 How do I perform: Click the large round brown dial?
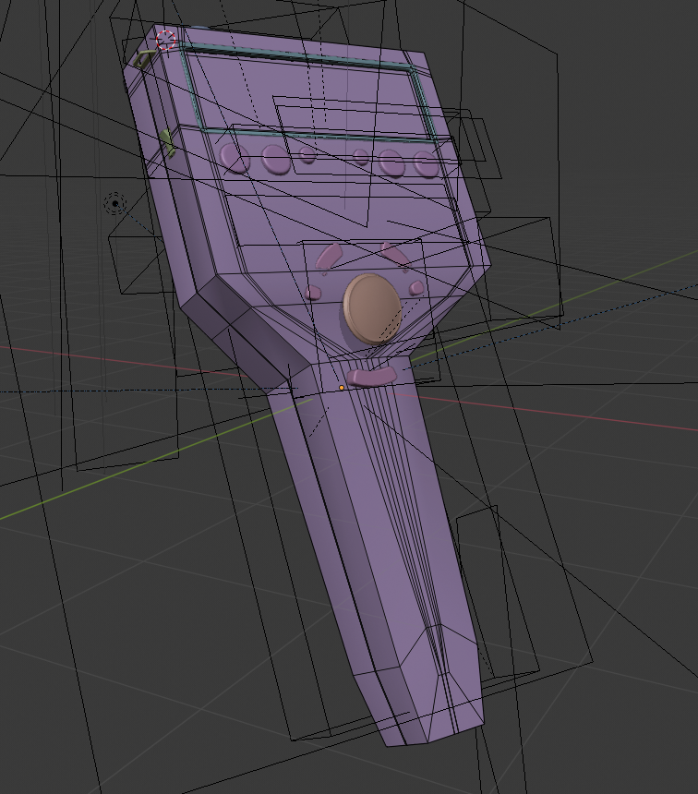372,309
